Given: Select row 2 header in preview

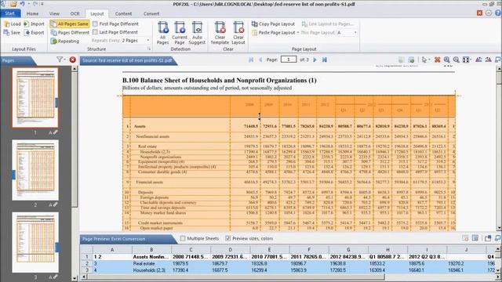Looking at the screenshot, I should 86,263.
